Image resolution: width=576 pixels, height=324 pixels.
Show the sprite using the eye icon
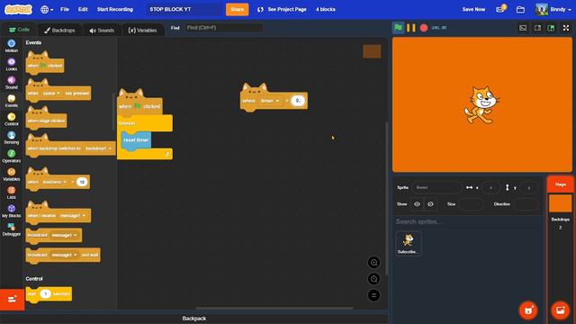pos(417,204)
